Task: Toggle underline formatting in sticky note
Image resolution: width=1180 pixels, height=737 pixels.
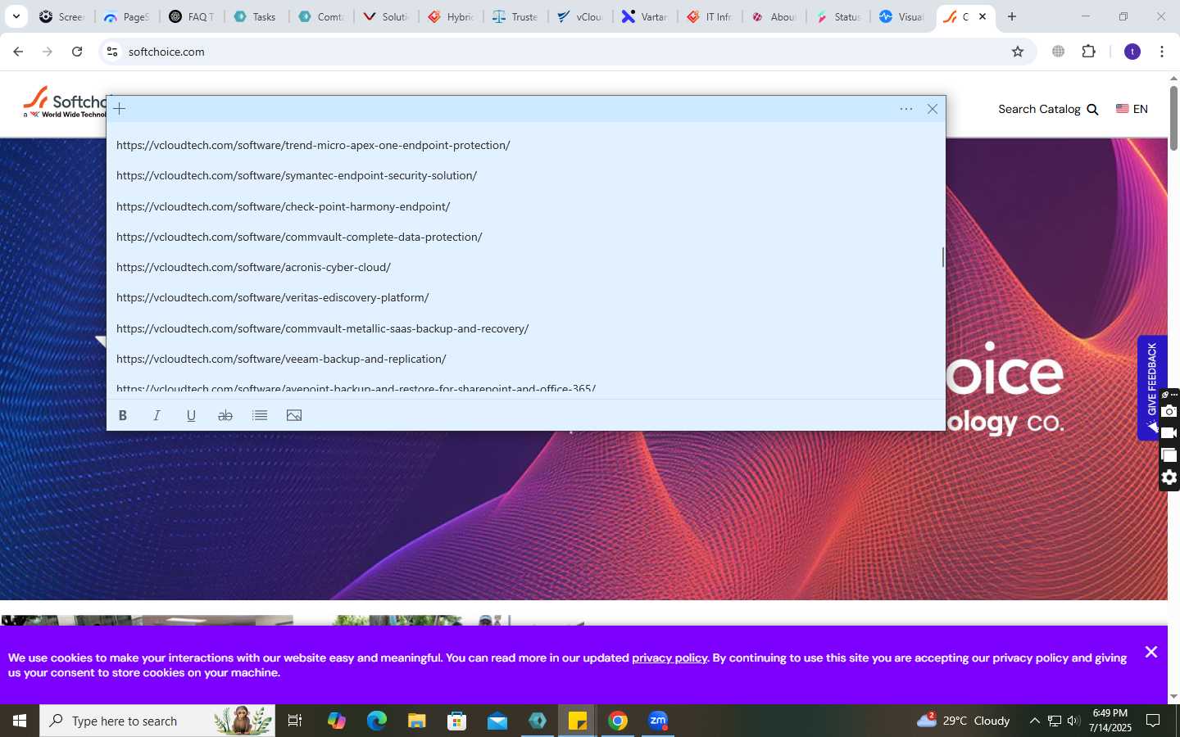Action: point(191,415)
